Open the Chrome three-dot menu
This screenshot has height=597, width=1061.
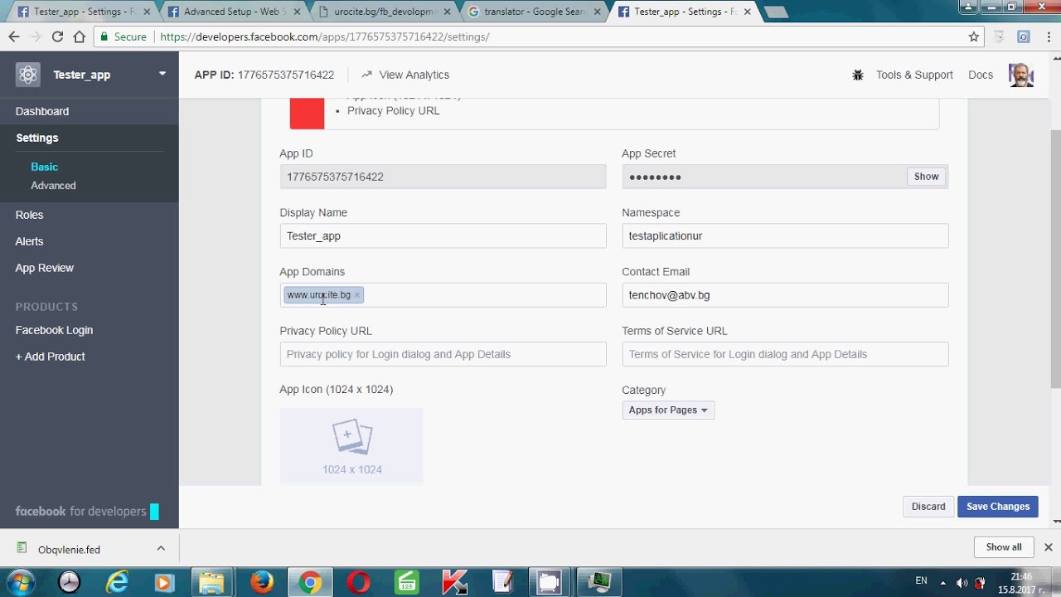click(x=1047, y=36)
